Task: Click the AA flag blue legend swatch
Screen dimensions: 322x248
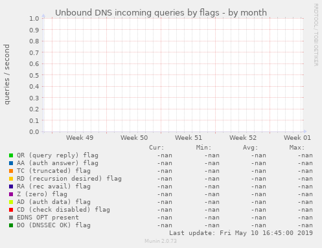Action: [x=11, y=163]
